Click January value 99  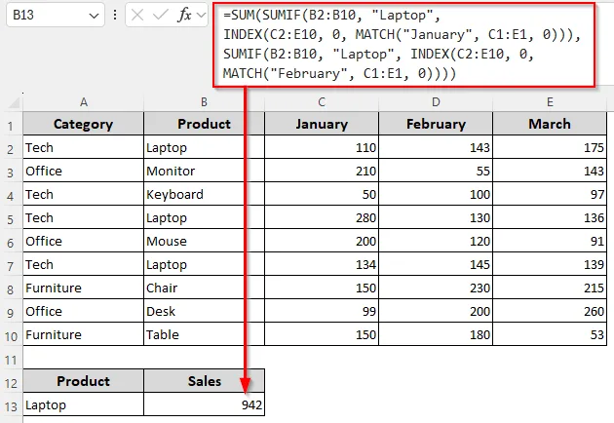[x=322, y=311]
